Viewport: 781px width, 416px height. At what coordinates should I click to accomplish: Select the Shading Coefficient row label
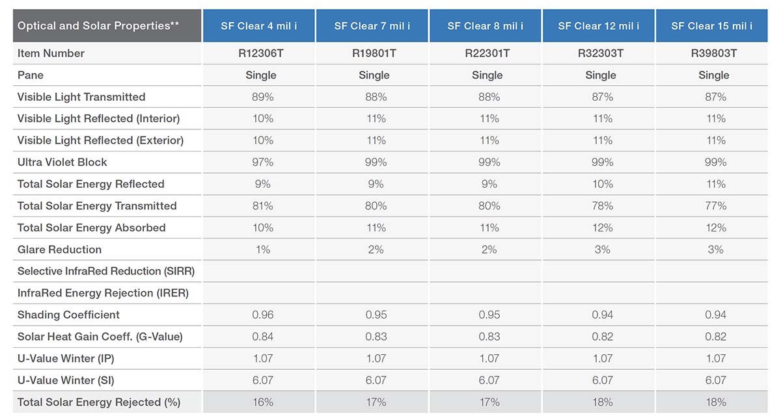coord(68,315)
